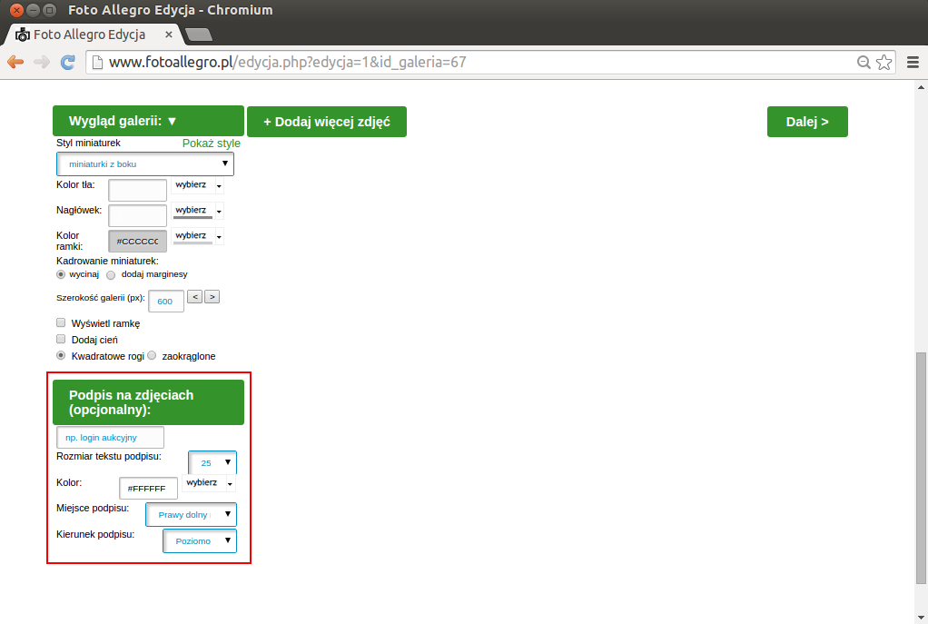Image resolution: width=928 pixels, height=624 pixels.
Task: Select the Kwadratowe rogi radio button
Action: click(x=61, y=355)
